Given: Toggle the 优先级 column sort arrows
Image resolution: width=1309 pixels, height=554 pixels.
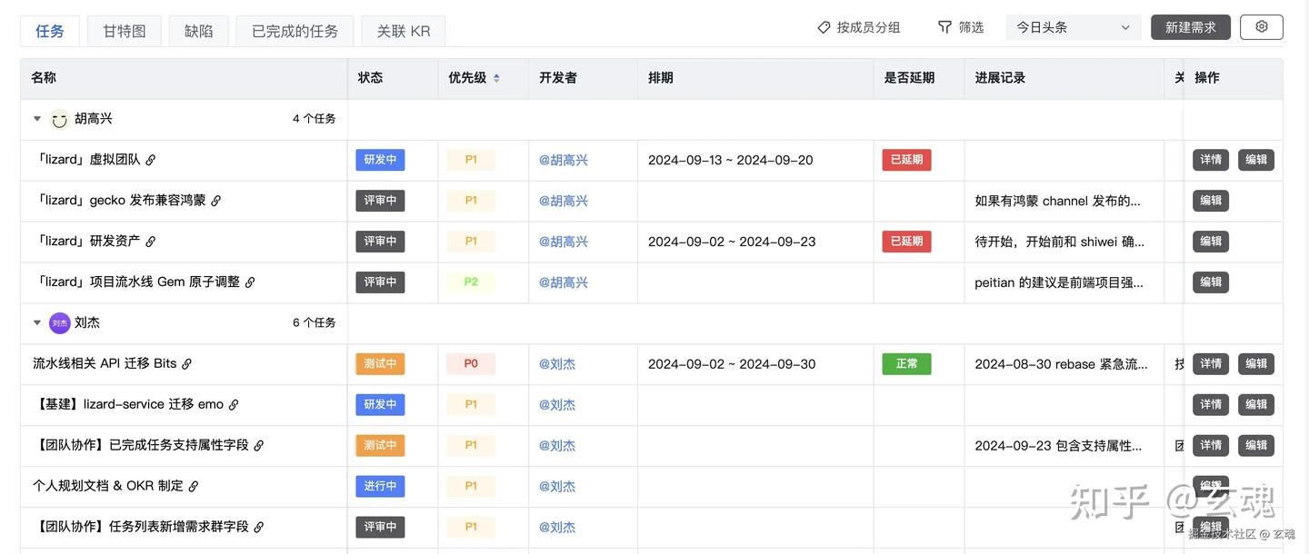Looking at the screenshot, I should click(496, 77).
